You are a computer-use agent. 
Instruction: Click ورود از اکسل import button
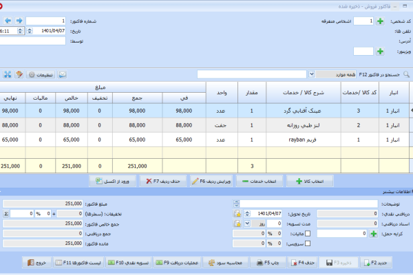[112, 181]
